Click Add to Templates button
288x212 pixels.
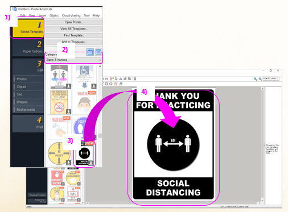pyautogui.click(x=74, y=42)
